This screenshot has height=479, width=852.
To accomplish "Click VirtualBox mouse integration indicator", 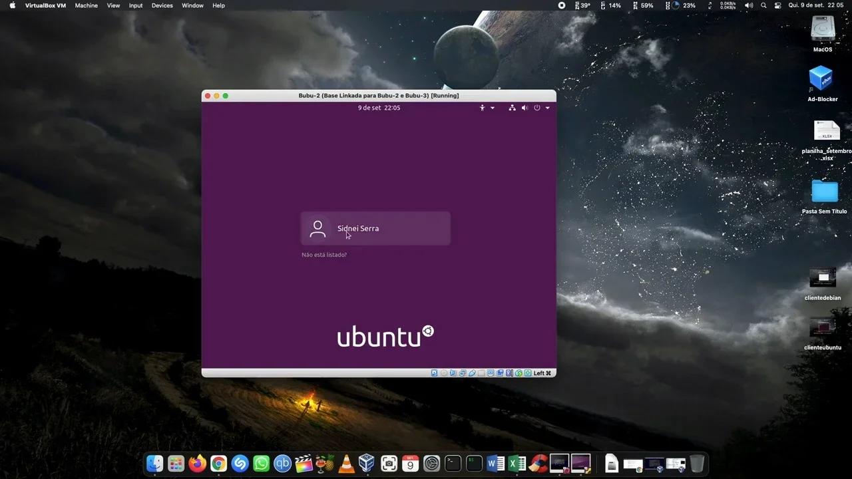I will coord(519,373).
